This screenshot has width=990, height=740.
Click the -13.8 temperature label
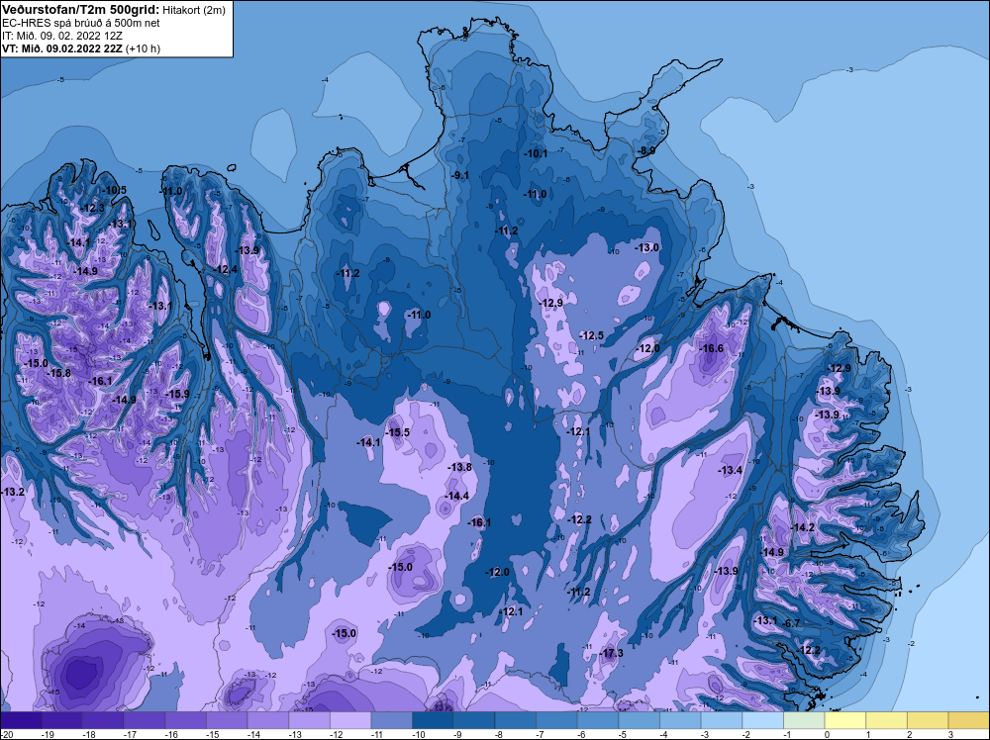pyautogui.click(x=459, y=467)
